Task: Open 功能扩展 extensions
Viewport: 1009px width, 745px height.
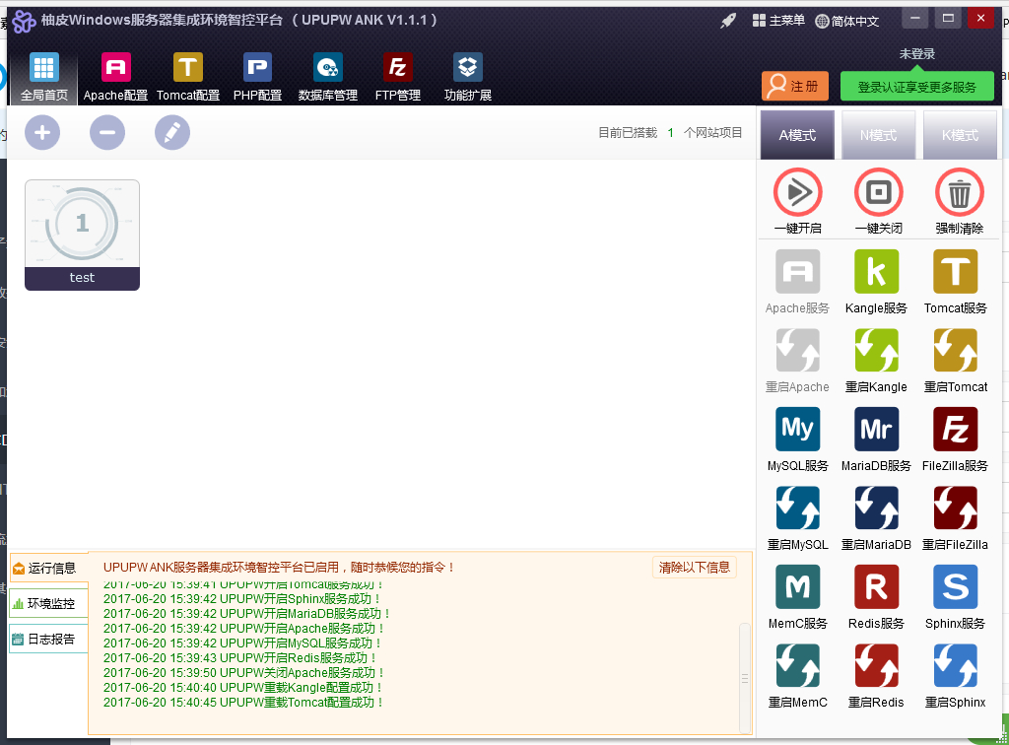Action: 468,77
